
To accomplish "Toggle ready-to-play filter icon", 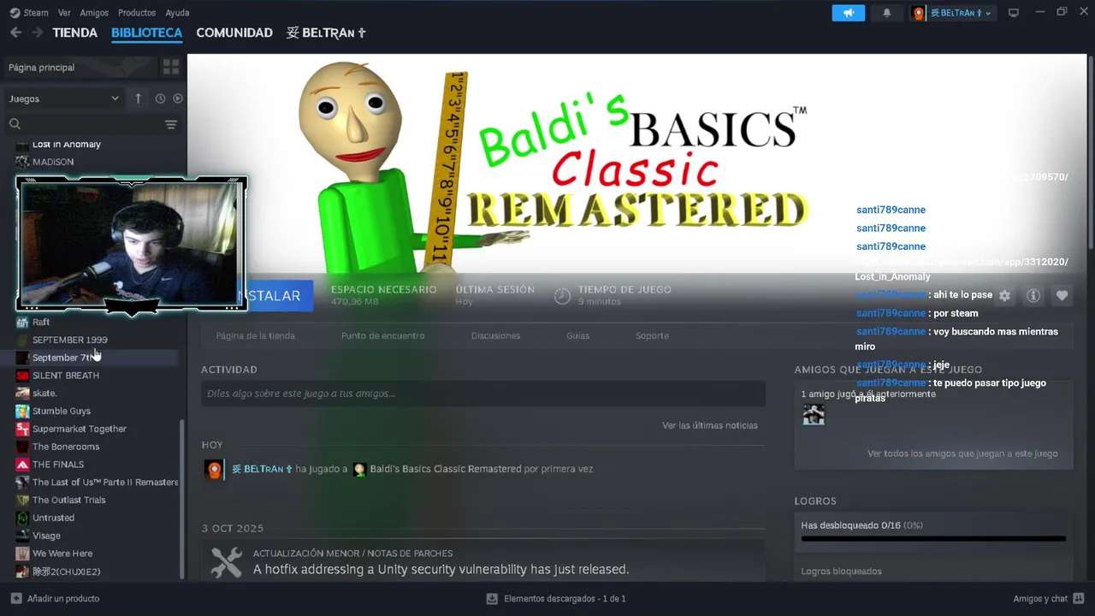I will (x=178, y=98).
